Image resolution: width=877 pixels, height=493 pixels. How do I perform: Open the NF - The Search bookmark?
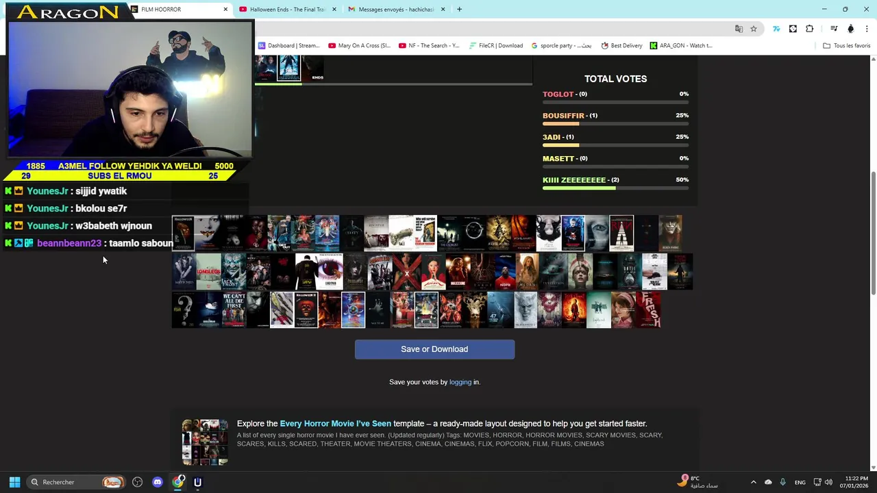(x=429, y=46)
